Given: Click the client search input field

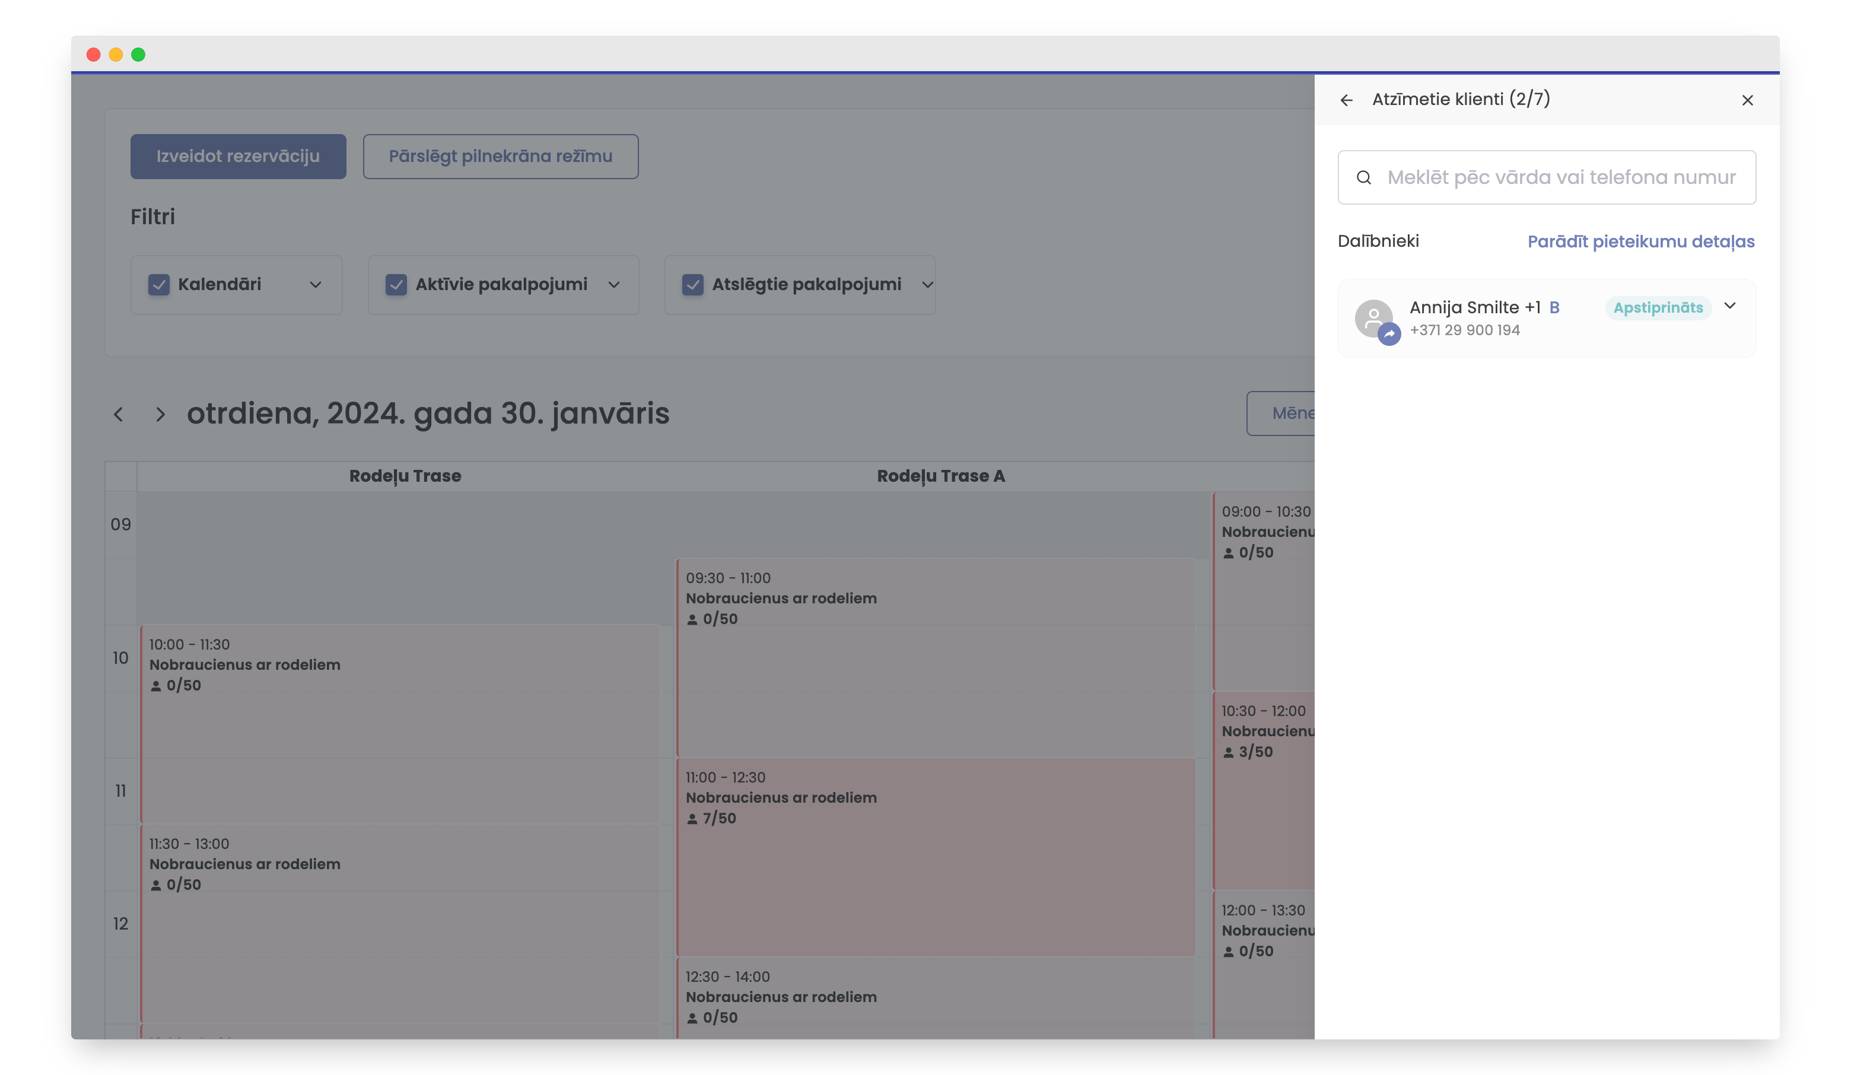Looking at the screenshot, I should pos(1560,178).
